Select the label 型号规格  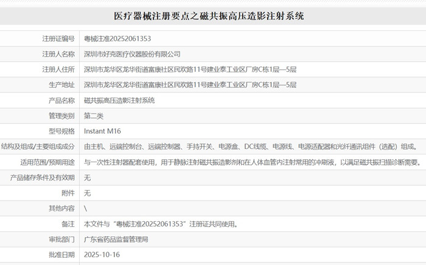tap(61, 131)
